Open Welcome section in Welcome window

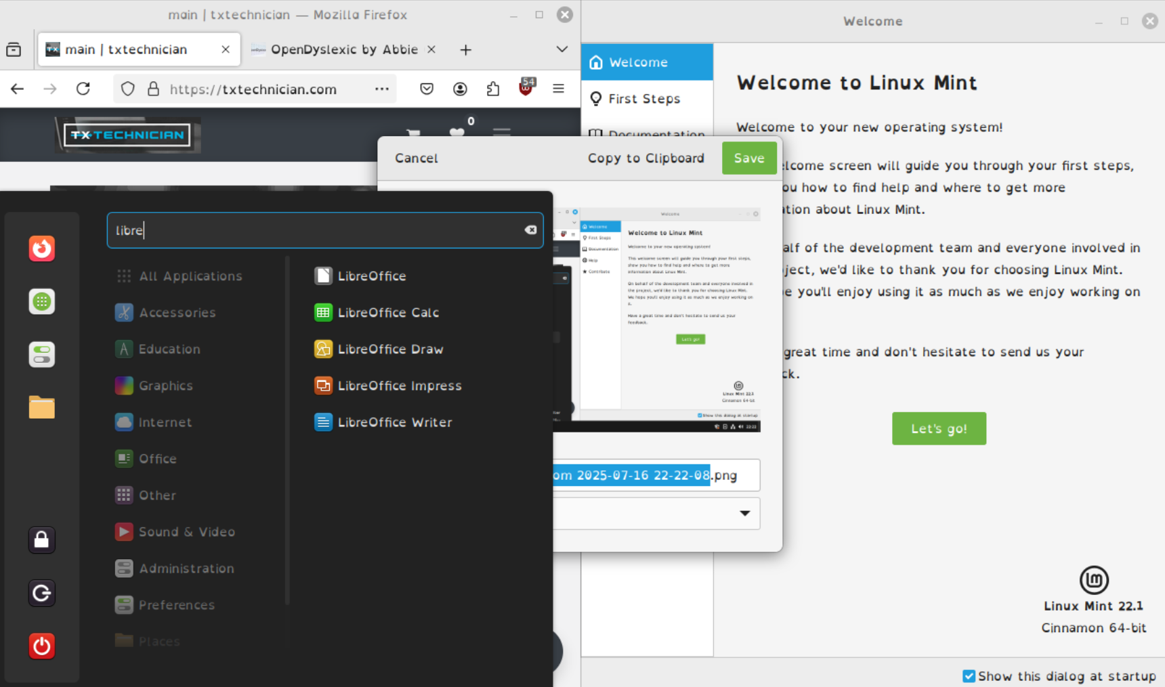647,62
